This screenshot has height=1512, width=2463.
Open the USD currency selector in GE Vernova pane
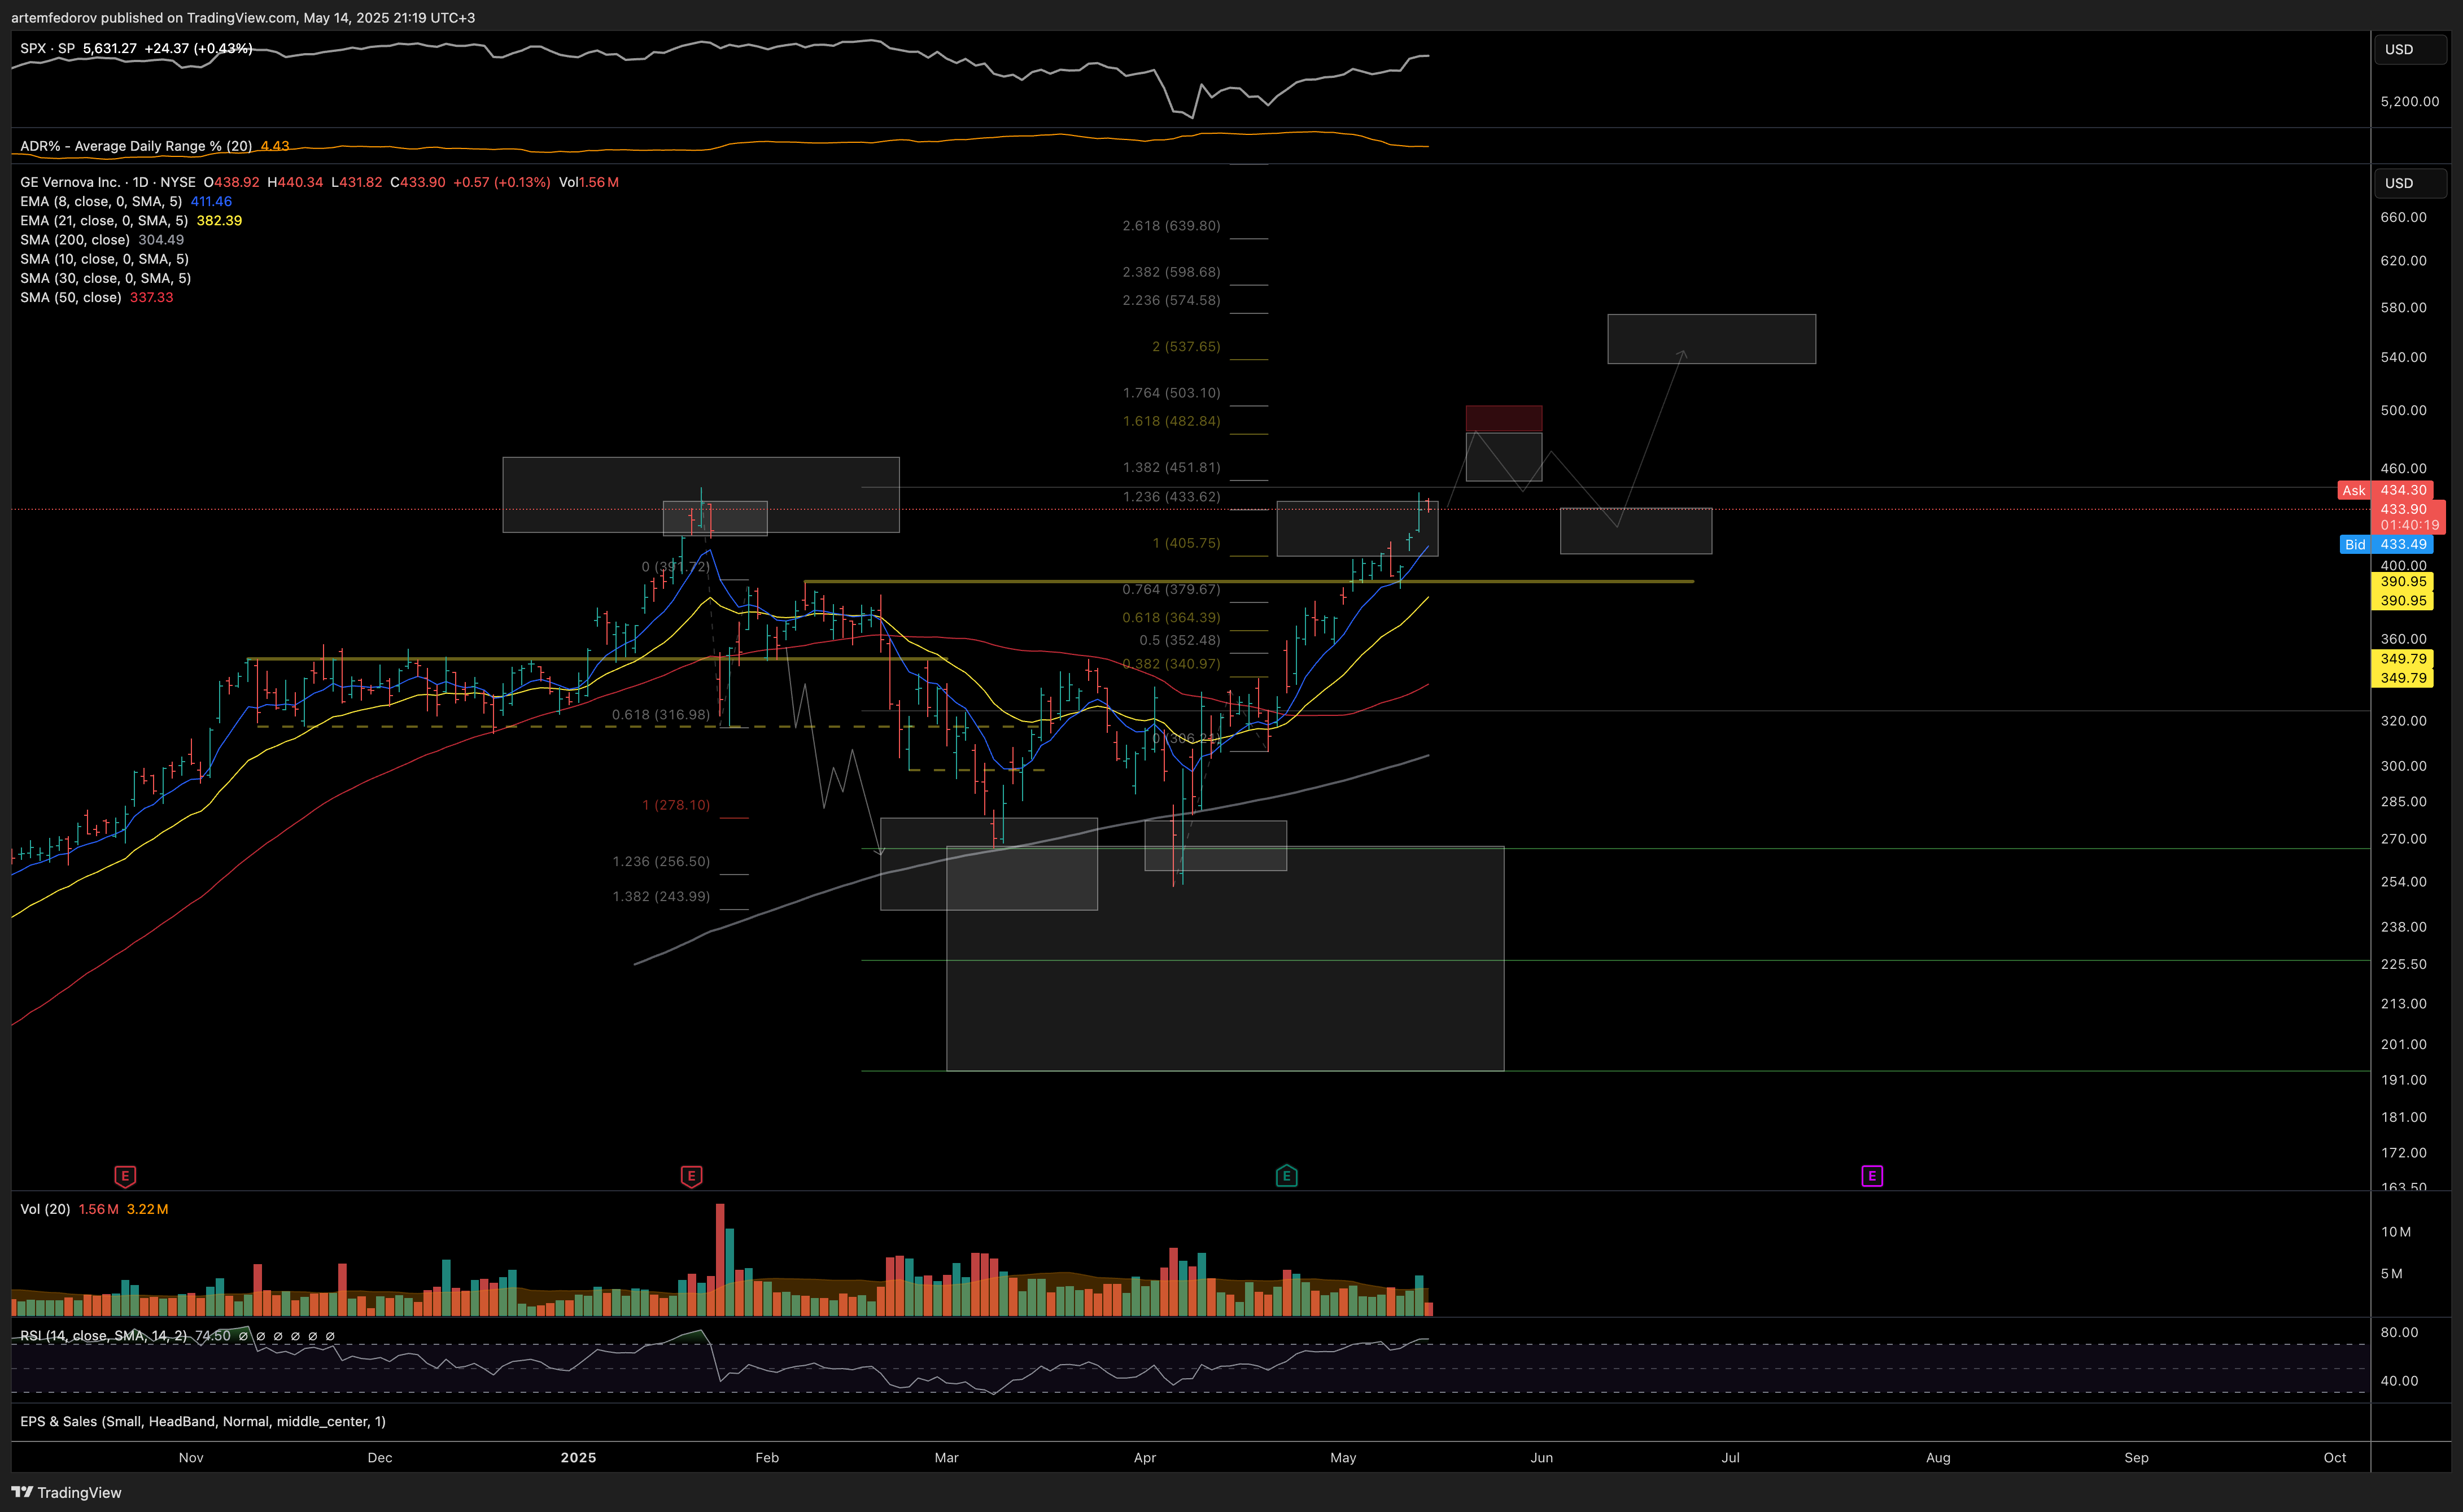point(2410,183)
